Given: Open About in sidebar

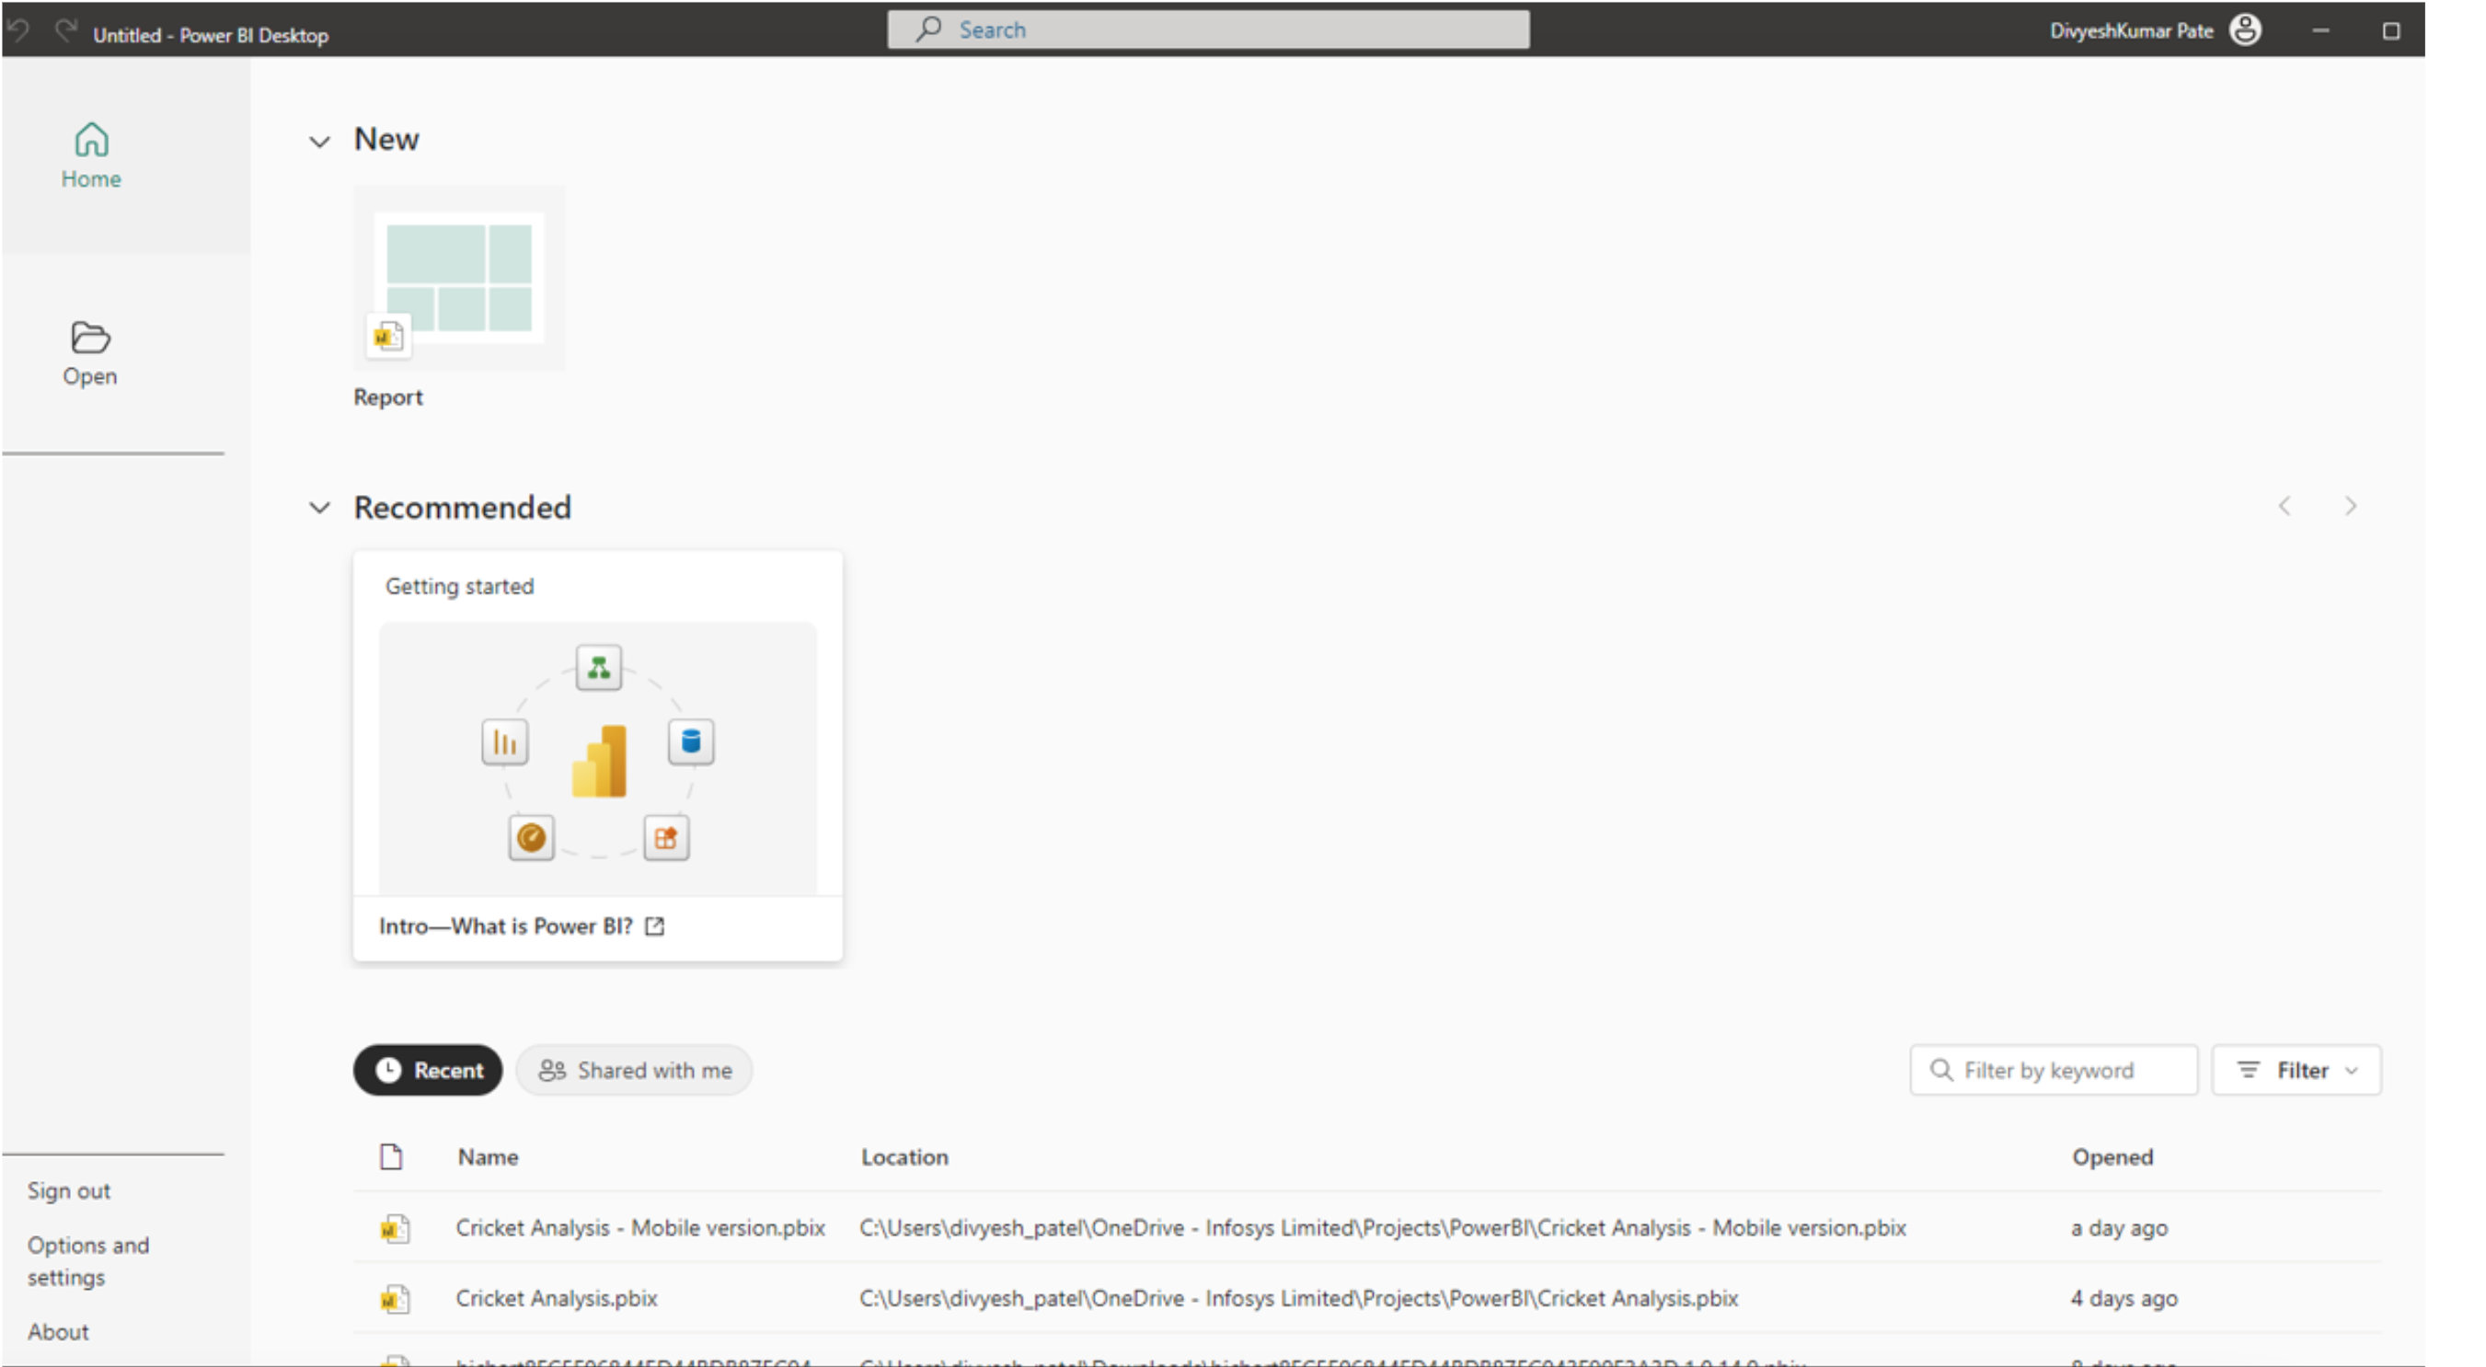Looking at the screenshot, I should [58, 1331].
